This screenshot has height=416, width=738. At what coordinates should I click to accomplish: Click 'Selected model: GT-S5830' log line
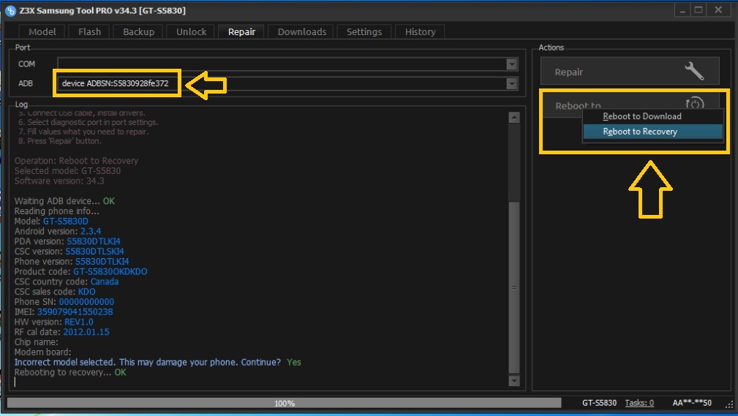tap(67, 170)
